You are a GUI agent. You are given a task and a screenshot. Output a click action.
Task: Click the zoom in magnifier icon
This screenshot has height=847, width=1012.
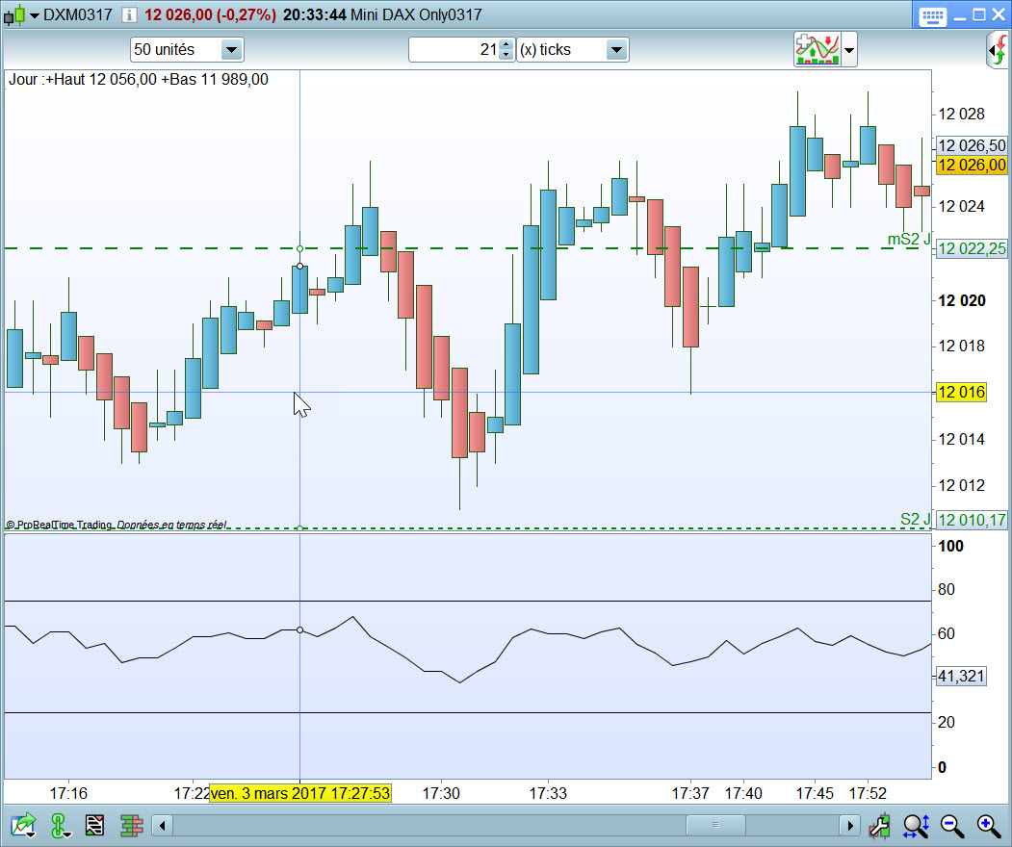coord(988,825)
